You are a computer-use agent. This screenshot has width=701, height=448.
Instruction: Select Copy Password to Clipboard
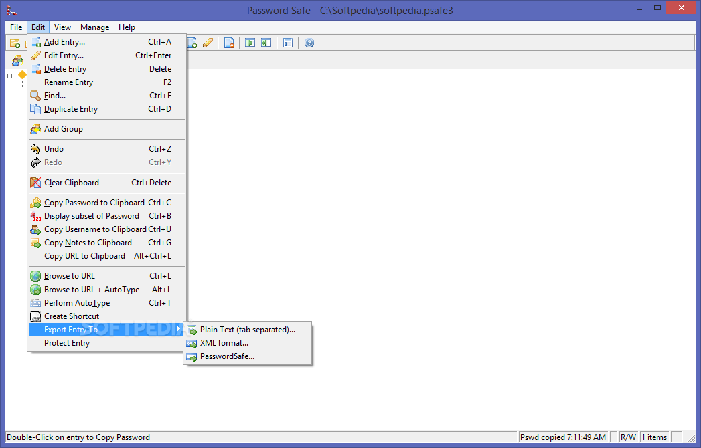[107, 203]
